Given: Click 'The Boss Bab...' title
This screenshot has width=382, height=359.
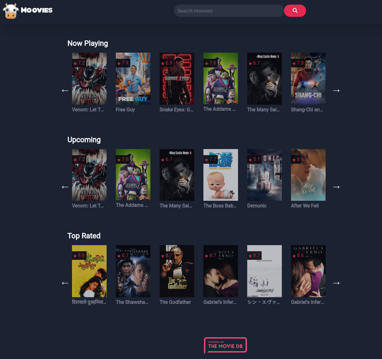Looking at the screenshot, I should click(220, 206).
